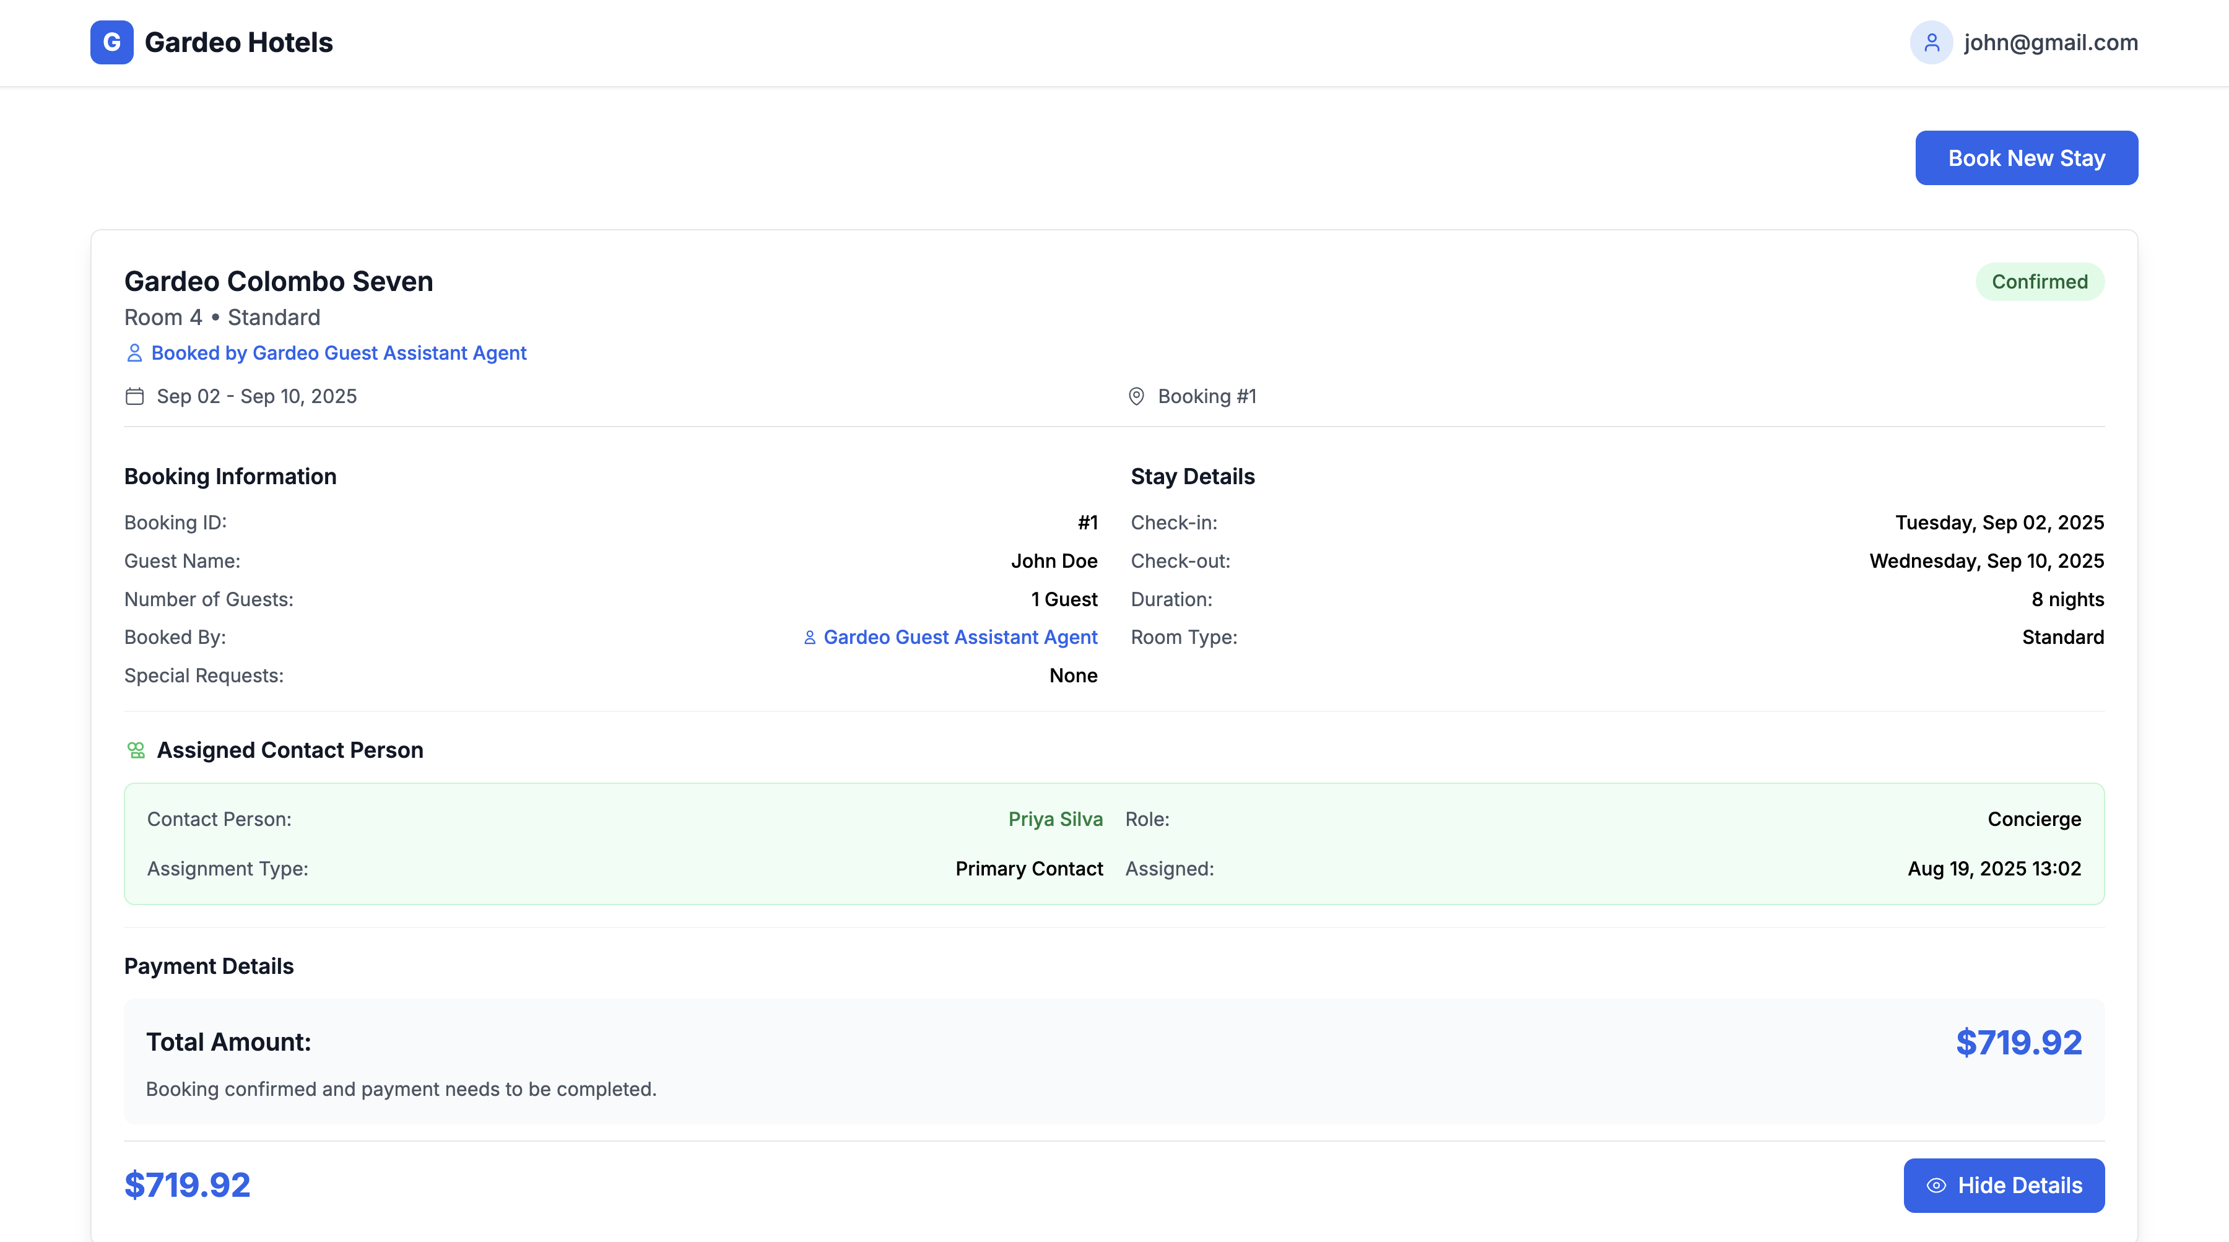This screenshot has width=2229, height=1242.
Task: Click the Book New Stay button
Action: [2027, 157]
